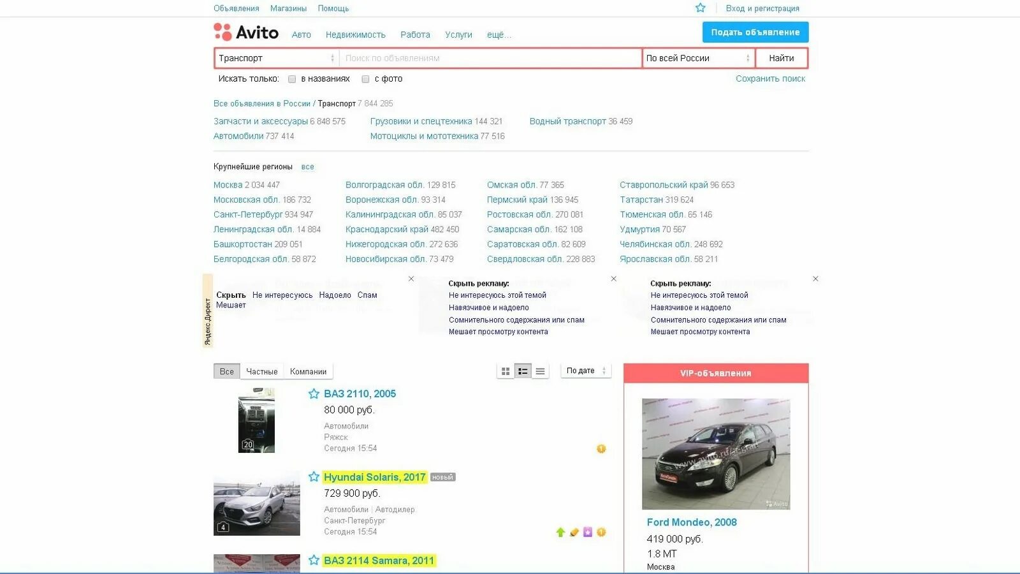This screenshot has height=574, width=1020.
Task: Click the 'Подать объявление' button
Action: click(755, 32)
